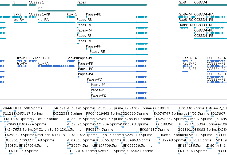Click EST EK247658.5prime
This screenshot has height=155, width=227.
(x=19, y=130)
